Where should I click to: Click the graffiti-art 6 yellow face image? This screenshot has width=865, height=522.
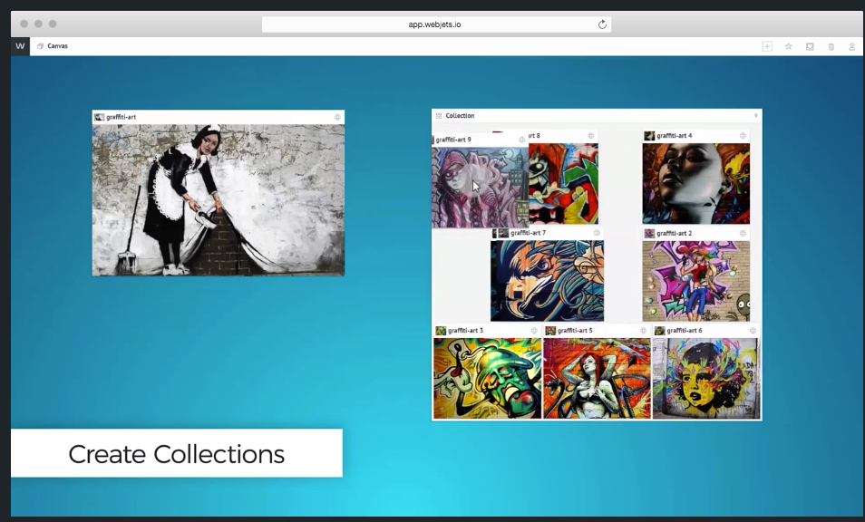pos(706,378)
